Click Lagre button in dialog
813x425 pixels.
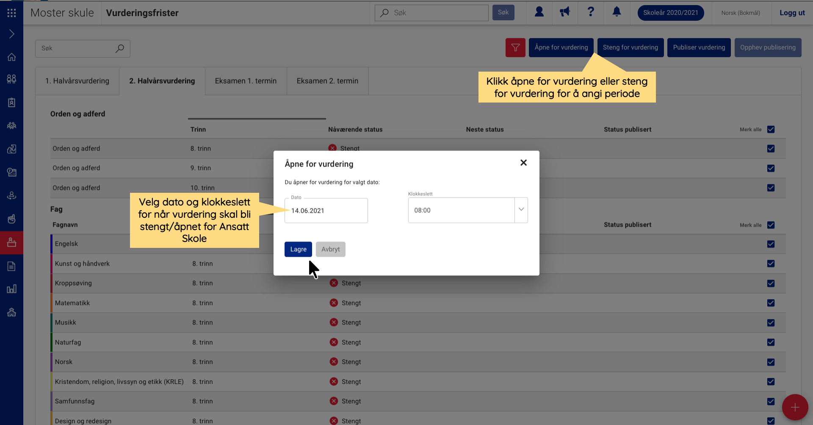click(x=298, y=249)
